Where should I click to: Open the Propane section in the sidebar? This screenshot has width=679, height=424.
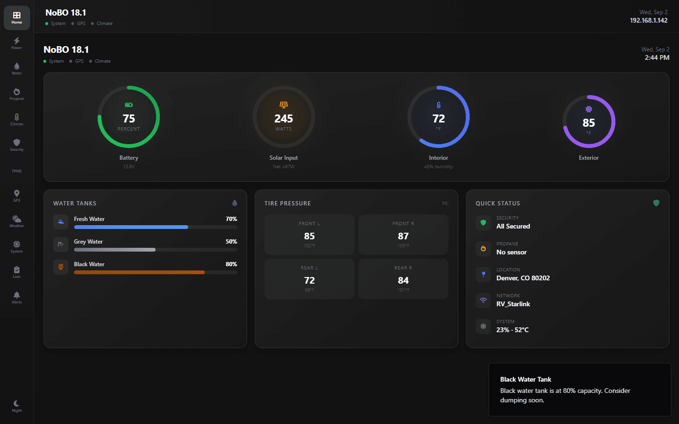tap(17, 94)
